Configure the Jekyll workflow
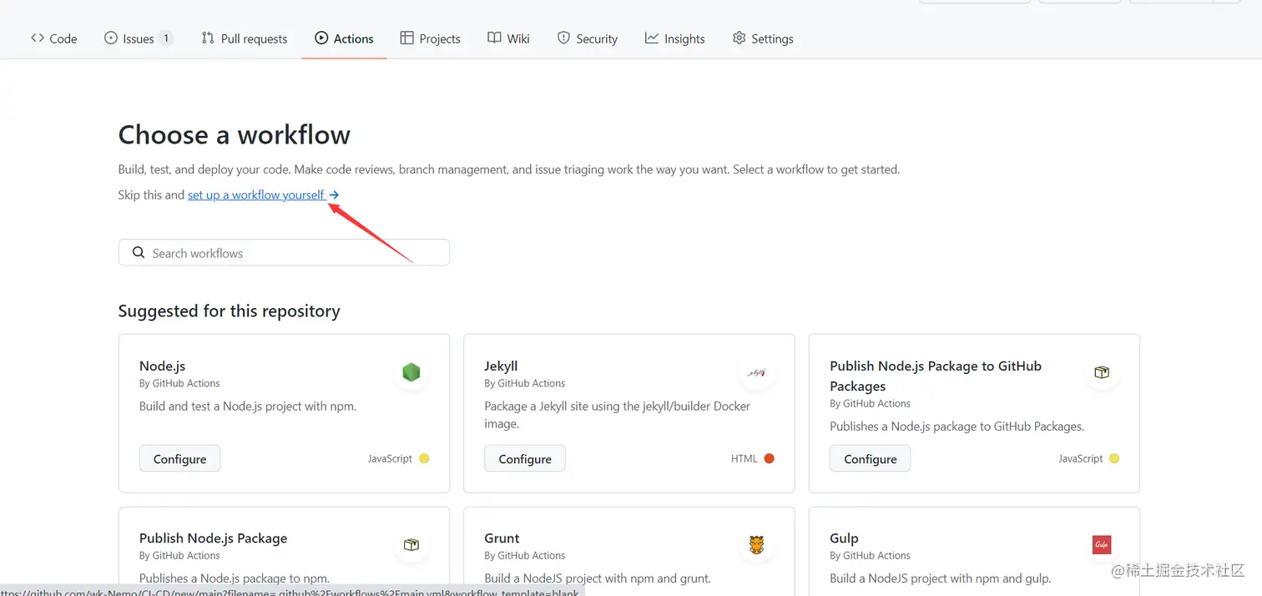Image resolution: width=1262 pixels, height=596 pixels. pyautogui.click(x=525, y=459)
